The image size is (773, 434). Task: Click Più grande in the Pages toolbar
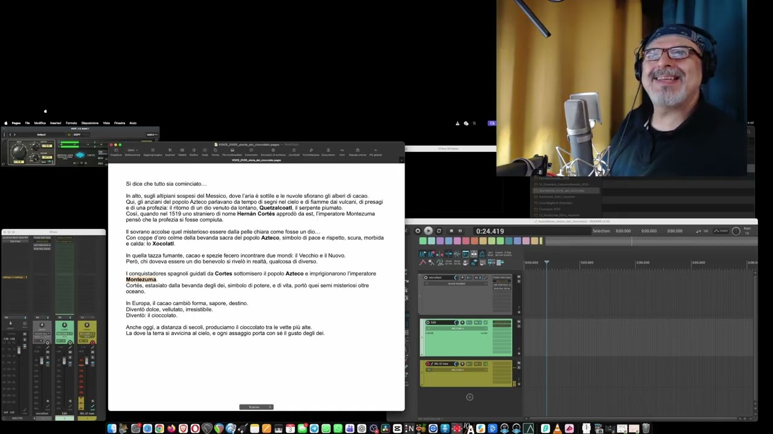click(376, 153)
